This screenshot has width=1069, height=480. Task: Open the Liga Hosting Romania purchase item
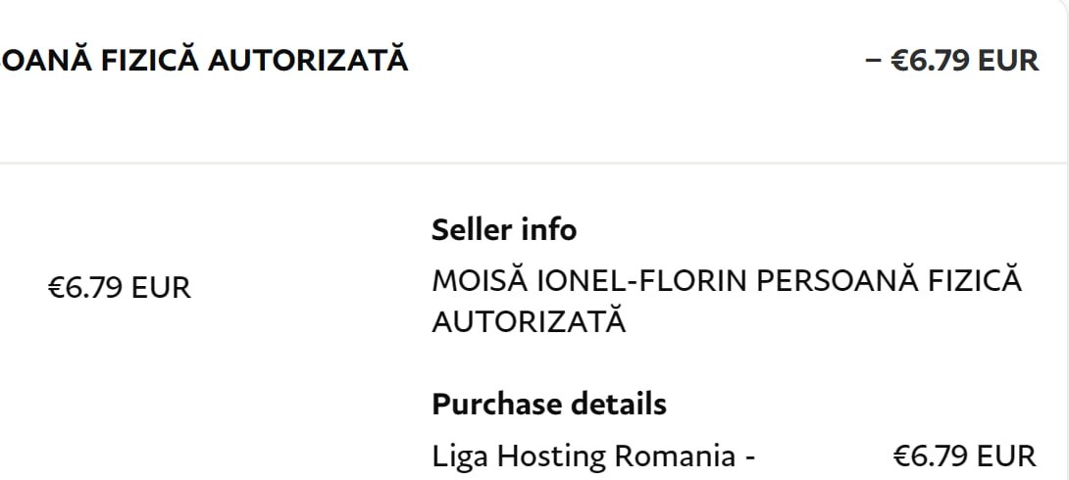(593, 456)
